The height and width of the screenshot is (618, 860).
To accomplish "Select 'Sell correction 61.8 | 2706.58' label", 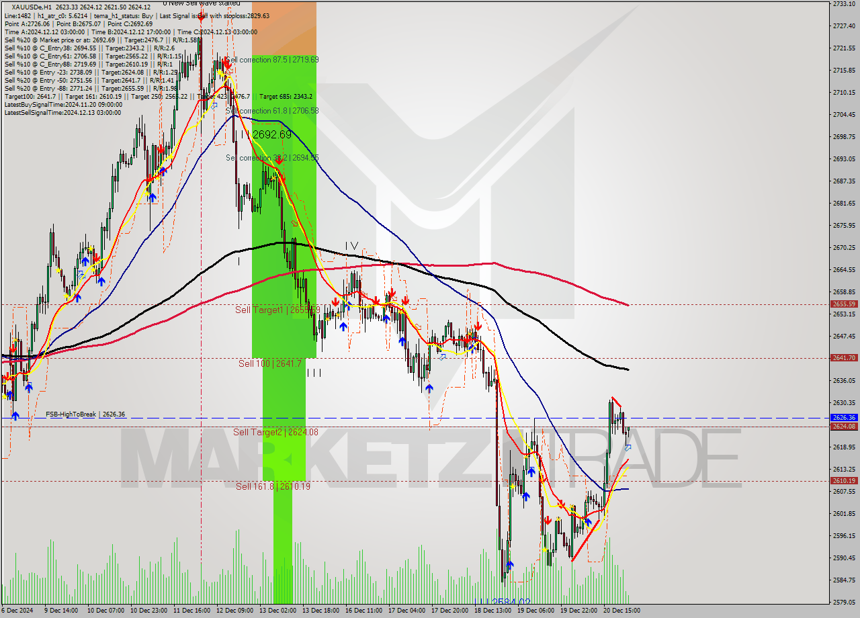I will (x=272, y=111).
